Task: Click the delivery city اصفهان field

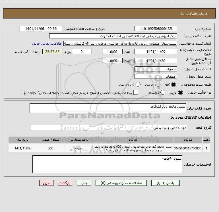Action: (x=156, y=77)
